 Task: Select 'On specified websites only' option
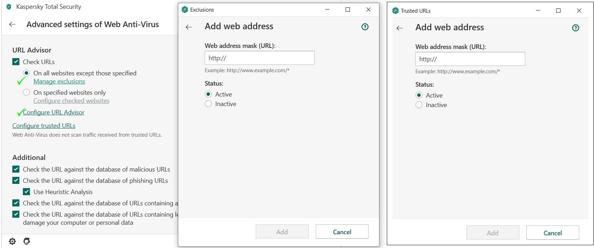point(26,92)
